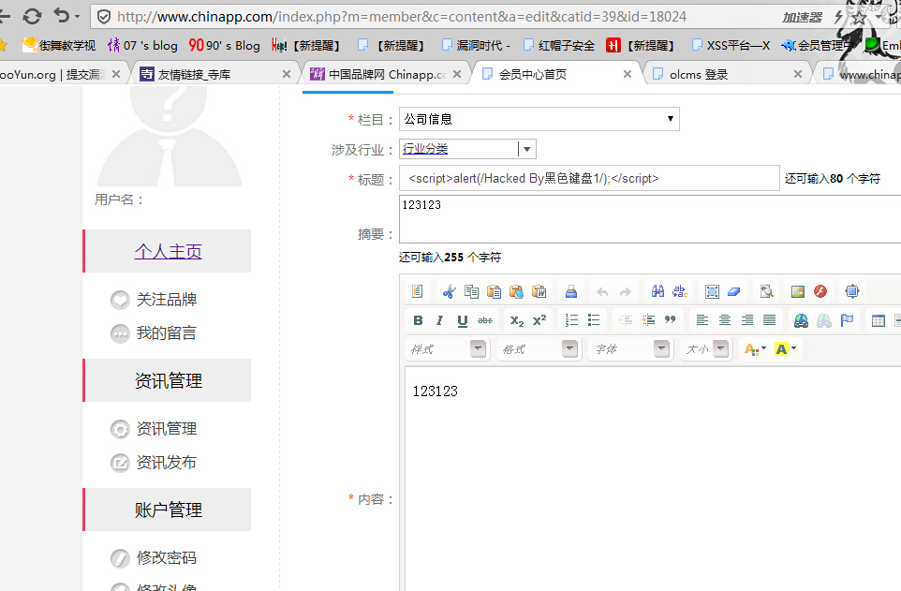
Task: Insert a hyperlink via globe link icon
Action: pos(801,320)
